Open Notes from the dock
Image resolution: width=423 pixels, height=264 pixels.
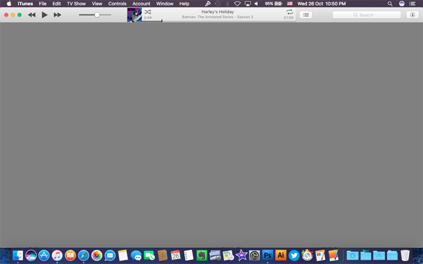(123, 255)
